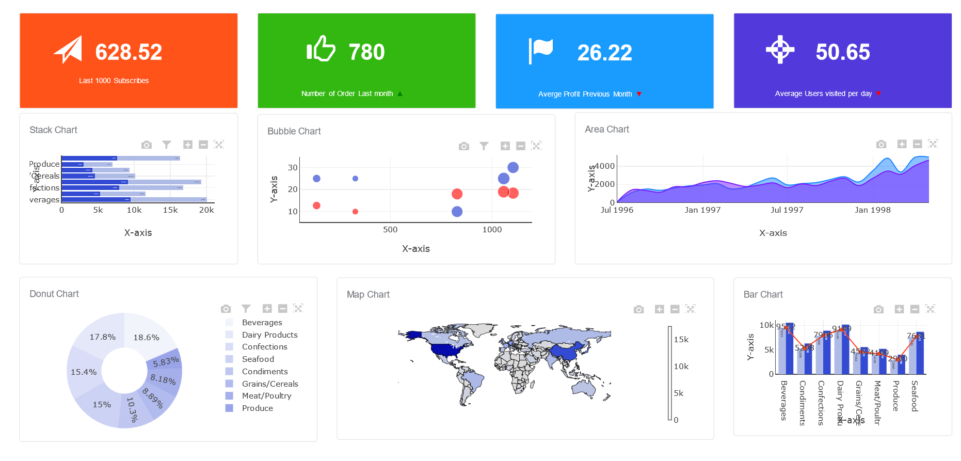The width and height of the screenshot is (961, 461).
Task: Click Donut Chart autoscale icon
Action: 298,309
